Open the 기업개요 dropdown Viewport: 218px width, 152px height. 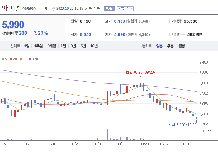pyautogui.click(x=125, y=8)
